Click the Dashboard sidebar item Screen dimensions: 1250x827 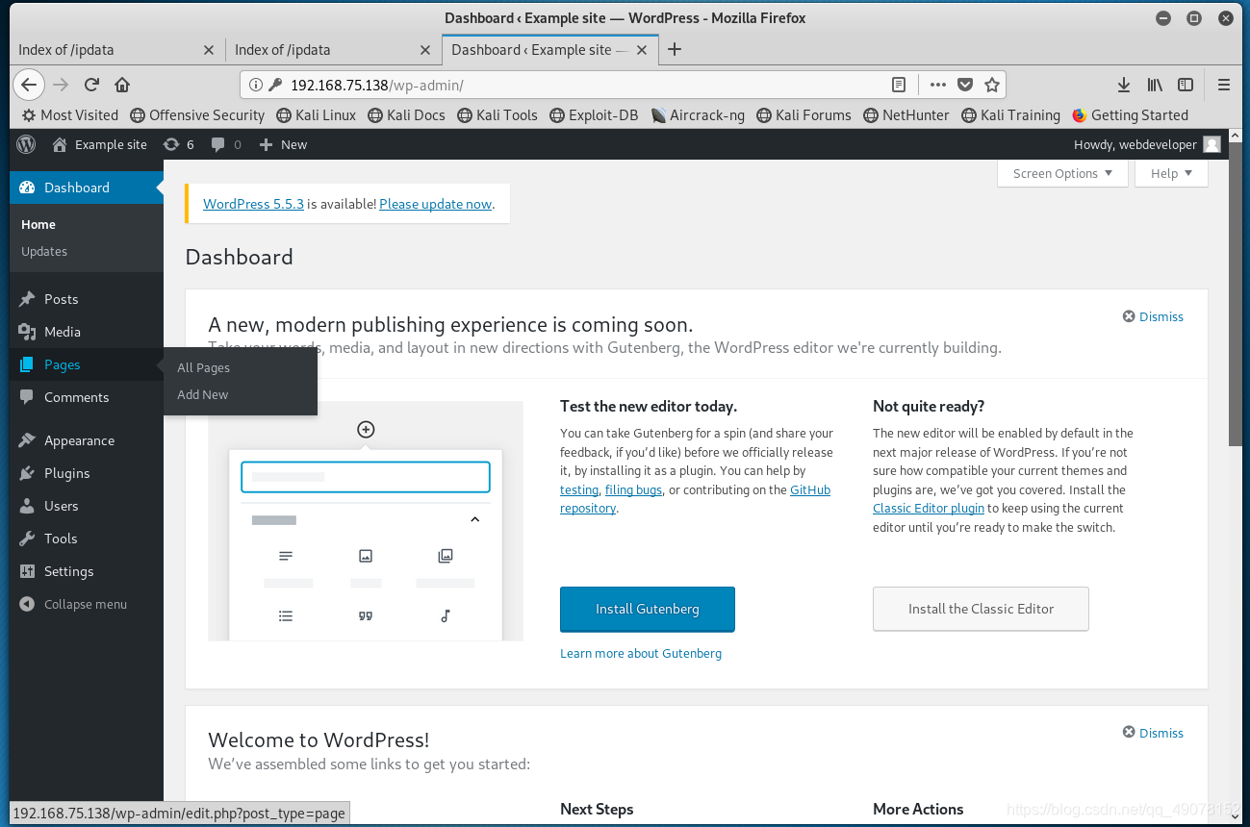(x=87, y=188)
